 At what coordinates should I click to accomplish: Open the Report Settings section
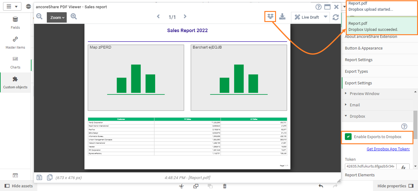coord(380,60)
